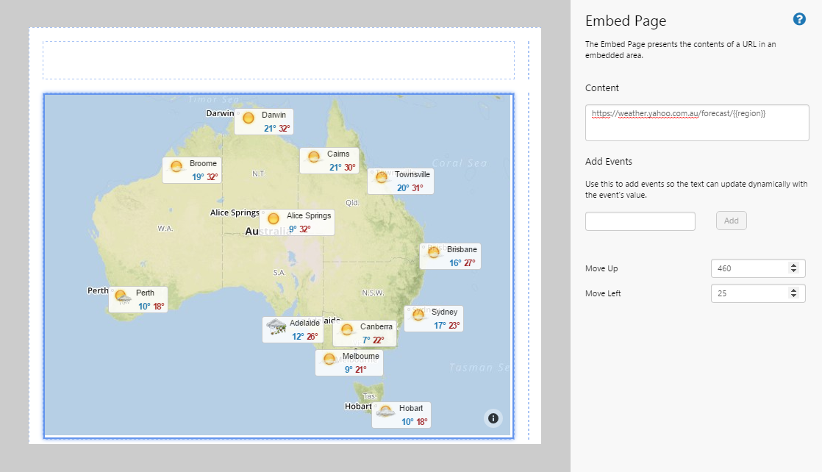The image size is (822, 472).
Task: Decrease the Move Left value stepper
Action: pos(795,296)
